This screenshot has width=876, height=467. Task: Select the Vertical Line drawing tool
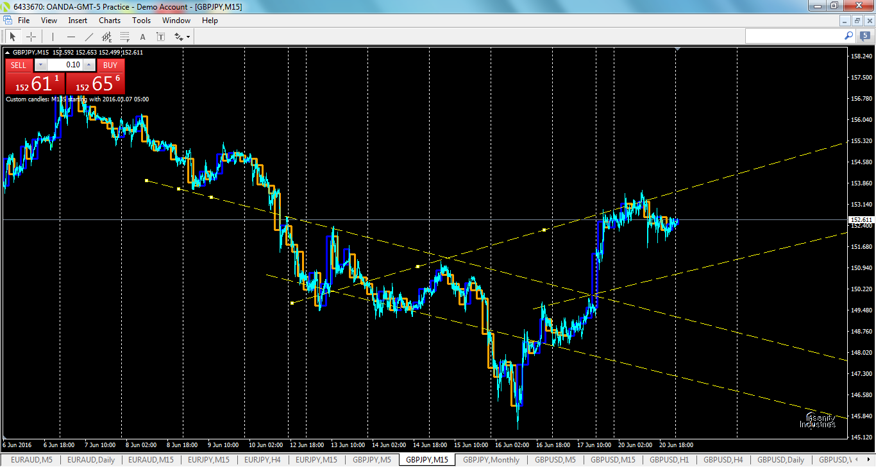(x=53, y=36)
